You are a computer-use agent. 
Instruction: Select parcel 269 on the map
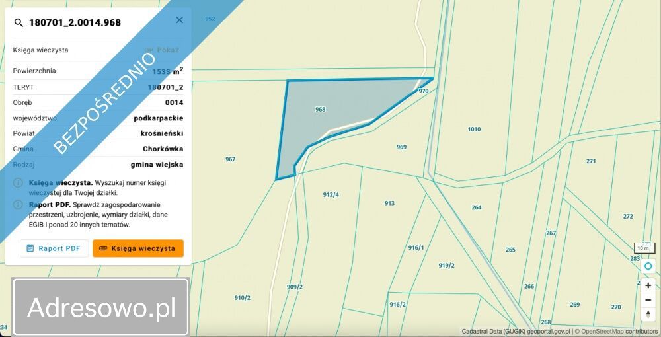[574, 304]
